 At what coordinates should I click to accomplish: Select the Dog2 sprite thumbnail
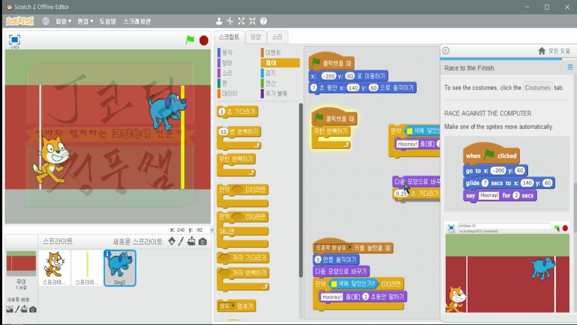coord(119,268)
